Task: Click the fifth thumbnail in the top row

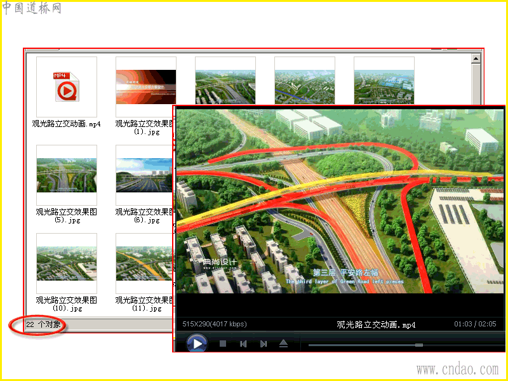Action: click(x=384, y=81)
